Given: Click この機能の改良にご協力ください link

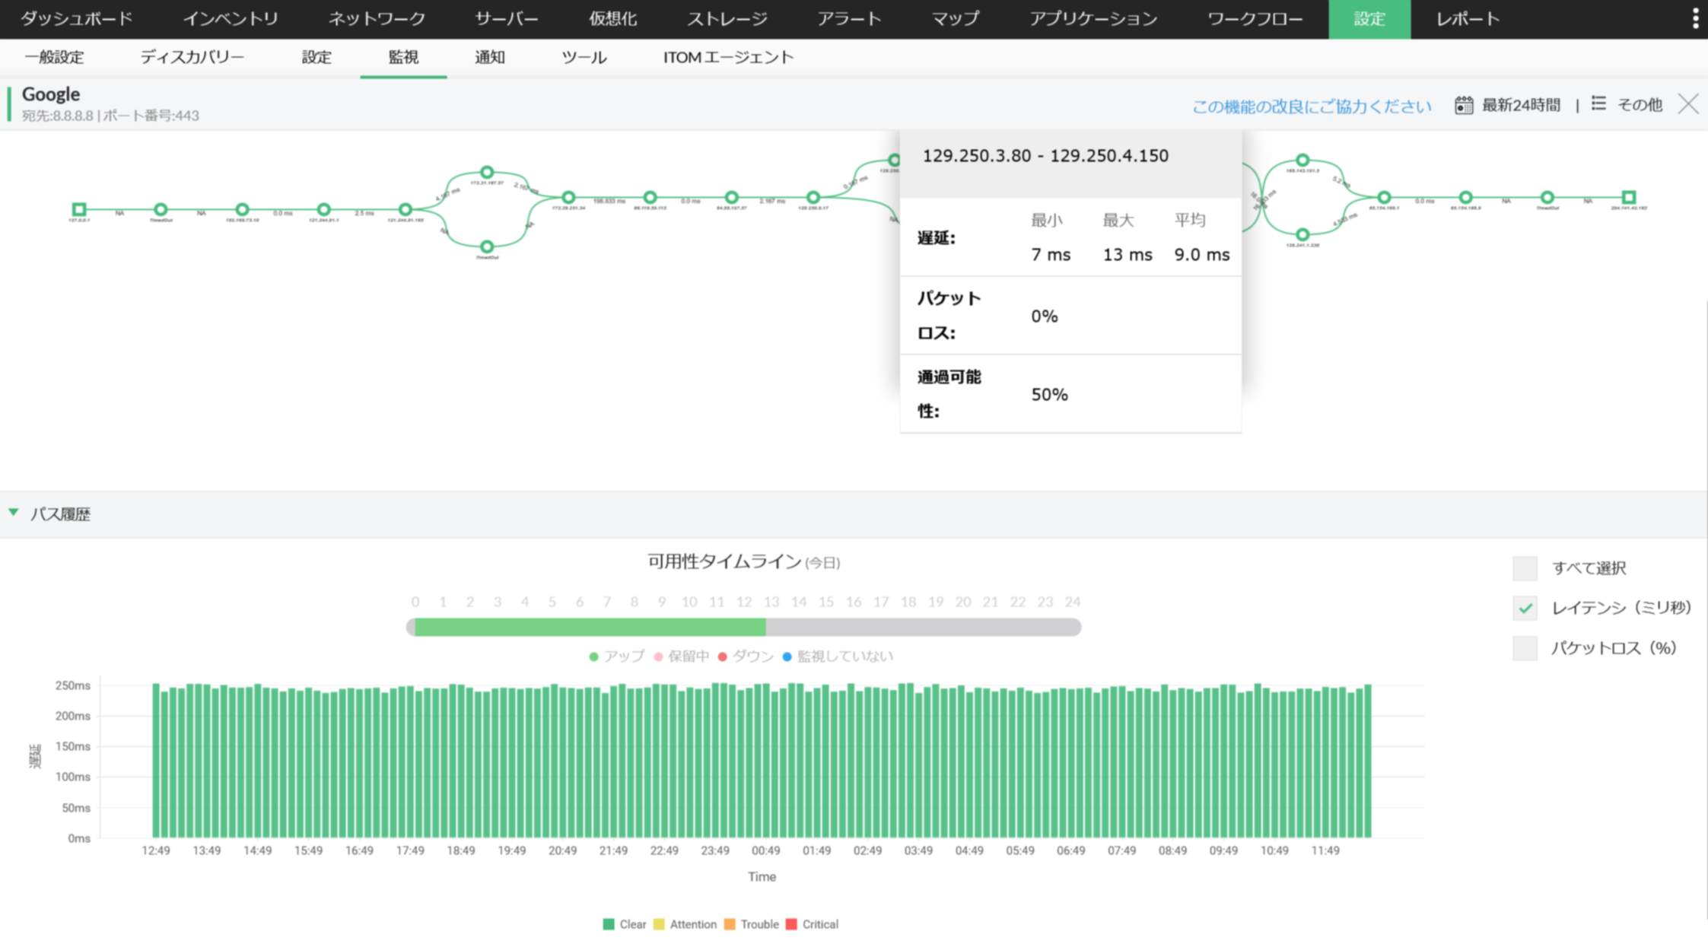Looking at the screenshot, I should (x=1311, y=106).
